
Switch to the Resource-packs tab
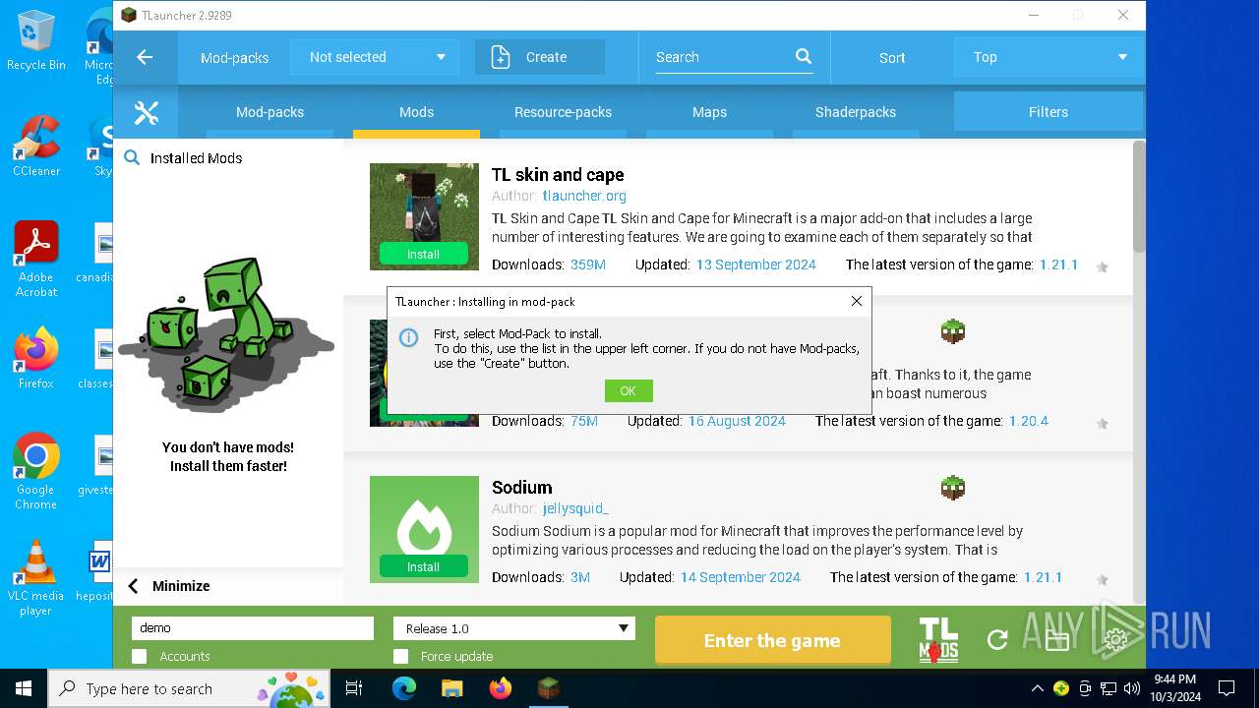tap(563, 112)
